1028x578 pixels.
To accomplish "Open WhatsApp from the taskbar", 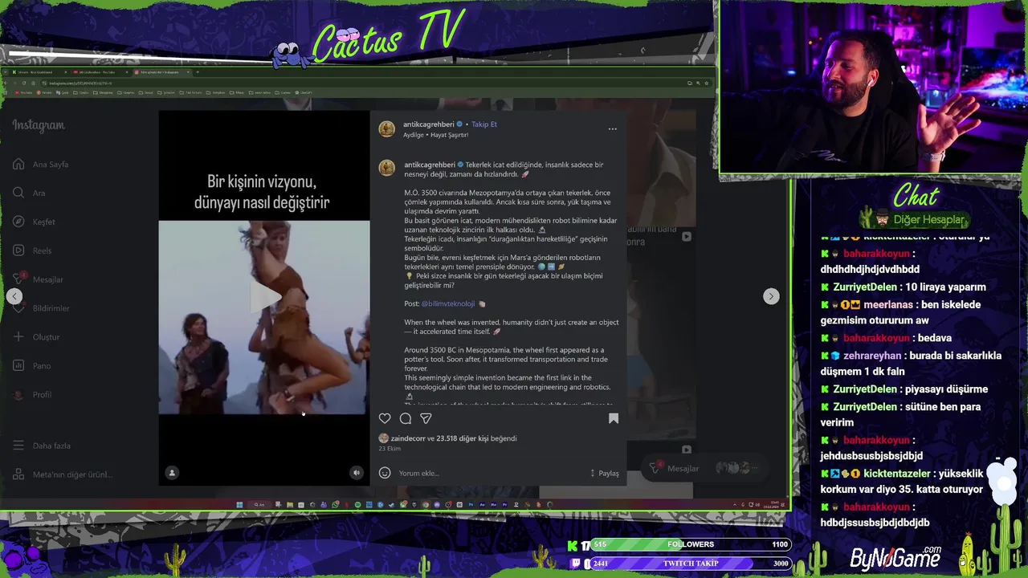I will [336, 505].
